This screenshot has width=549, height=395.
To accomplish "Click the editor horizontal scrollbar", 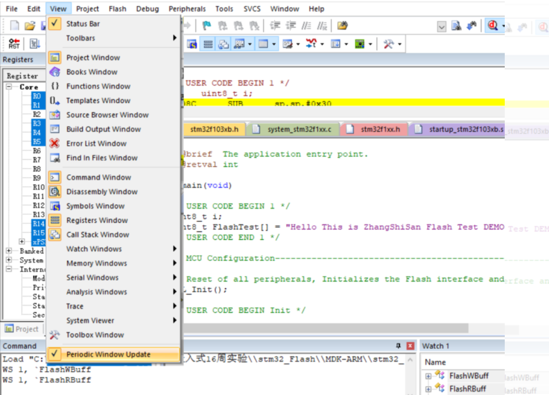I will point(326,328).
